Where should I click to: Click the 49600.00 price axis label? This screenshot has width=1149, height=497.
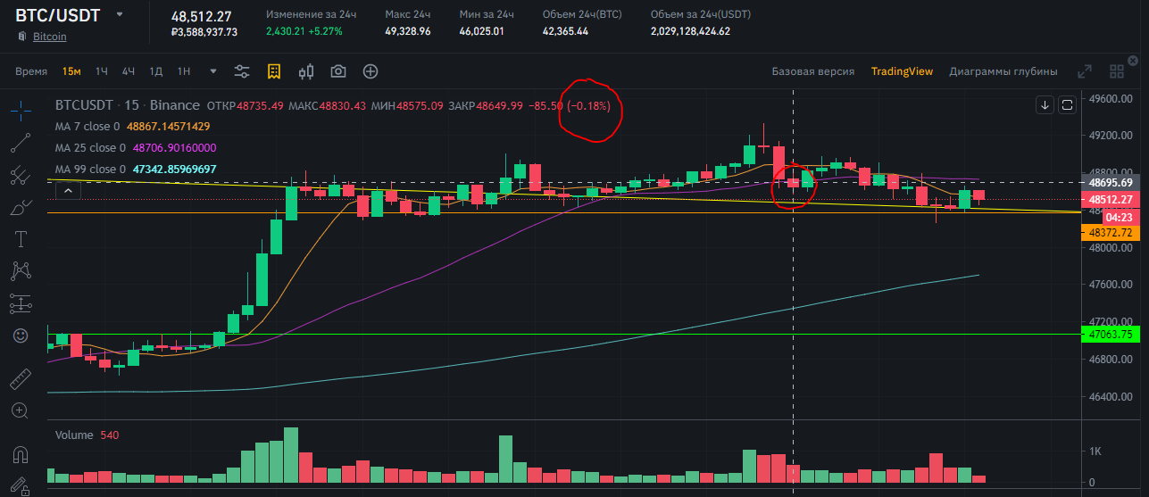(1112, 98)
